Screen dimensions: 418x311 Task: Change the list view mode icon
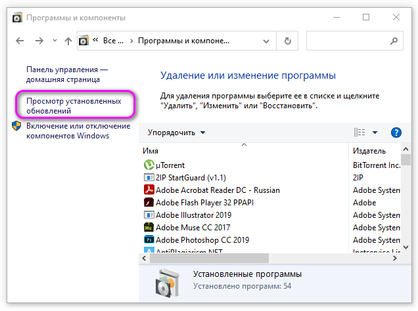360,133
